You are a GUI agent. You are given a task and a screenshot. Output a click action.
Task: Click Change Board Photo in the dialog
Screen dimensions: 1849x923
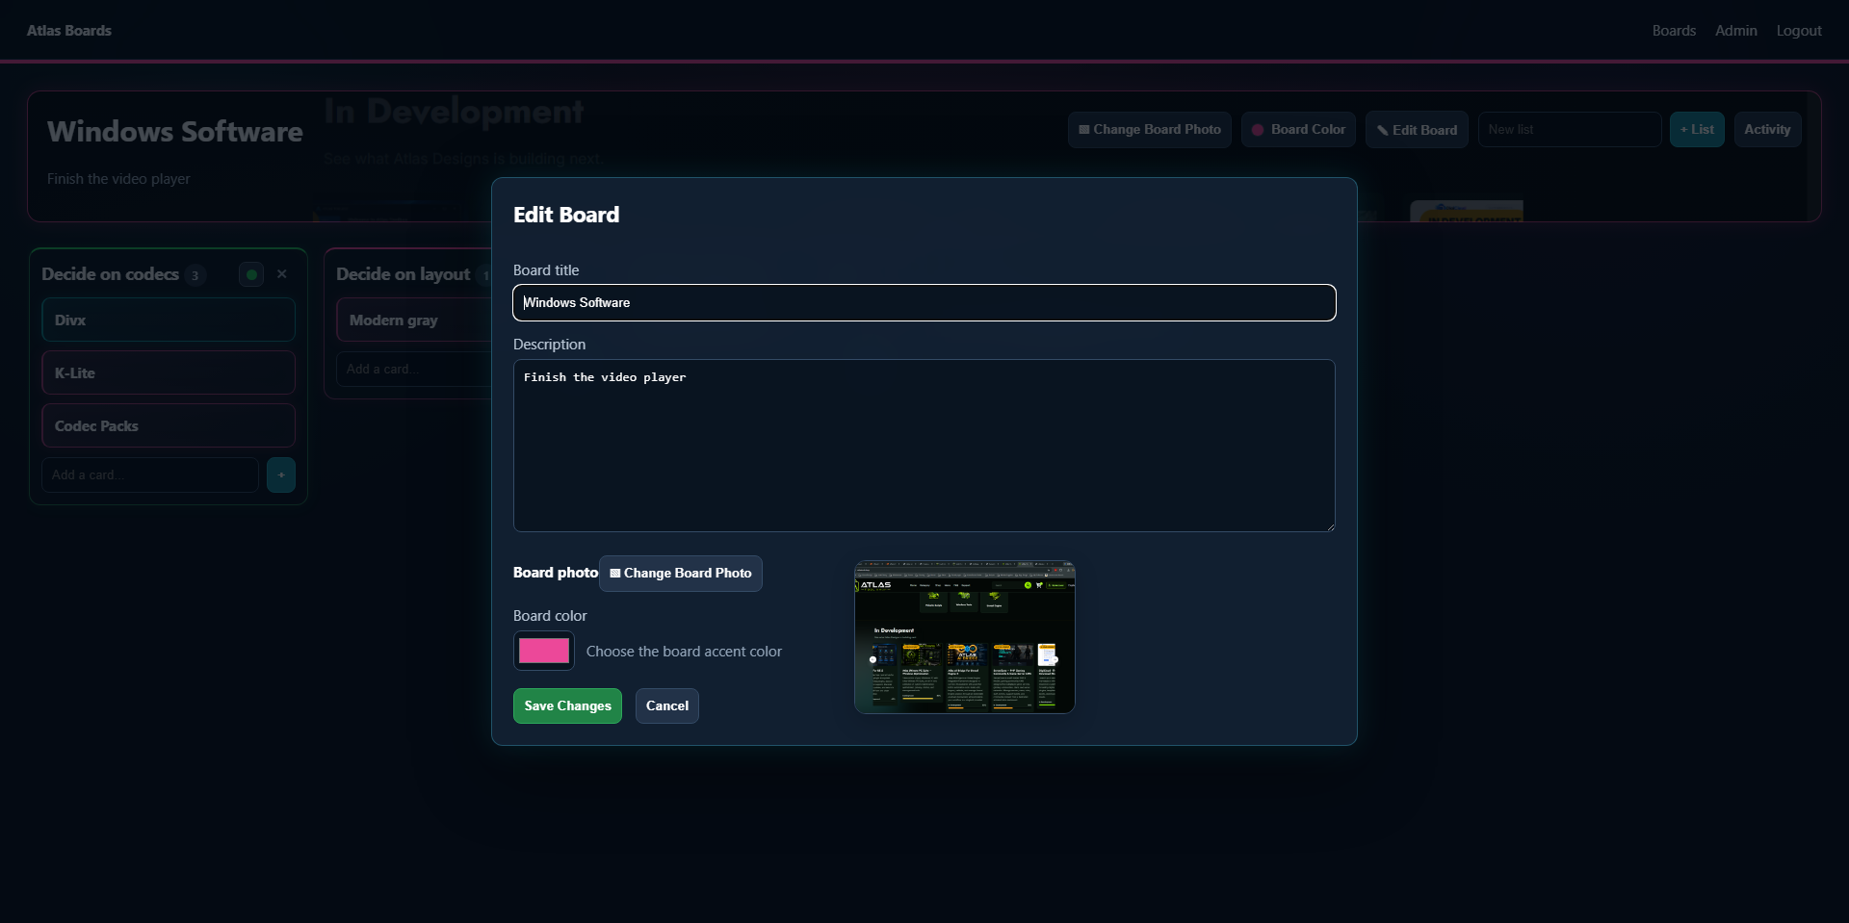point(680,573)
